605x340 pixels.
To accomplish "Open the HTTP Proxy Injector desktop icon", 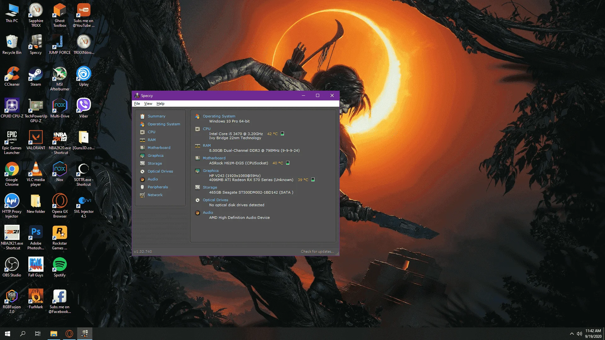I will pyautogui.click(x=12, y=206).
